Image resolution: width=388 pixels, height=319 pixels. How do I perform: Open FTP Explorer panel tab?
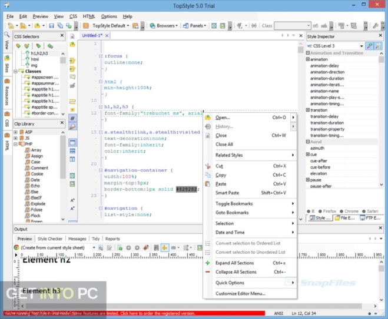tap(370, 218)
